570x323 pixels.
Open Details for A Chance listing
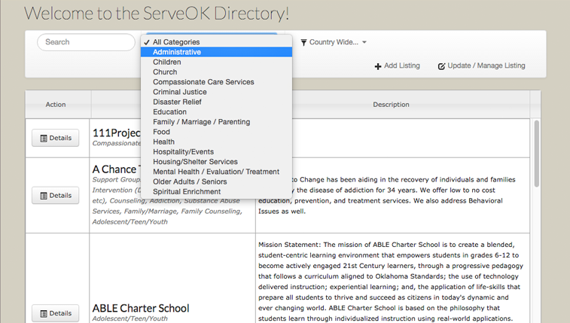pos(55,196)
